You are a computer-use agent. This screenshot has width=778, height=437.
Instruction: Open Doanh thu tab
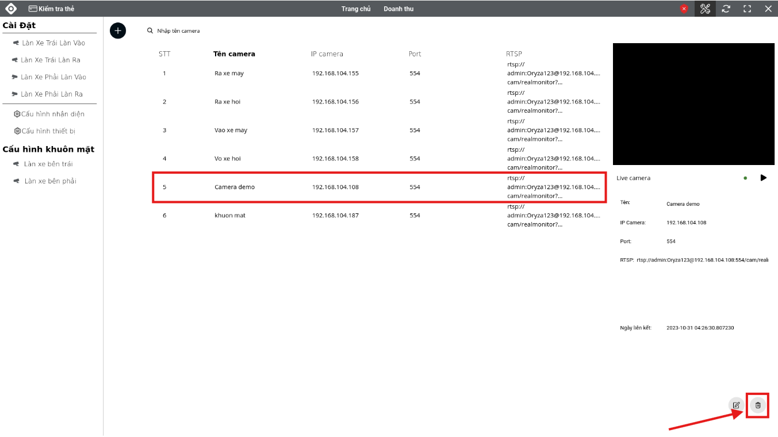pyautogui.click(x=398, y=9)
